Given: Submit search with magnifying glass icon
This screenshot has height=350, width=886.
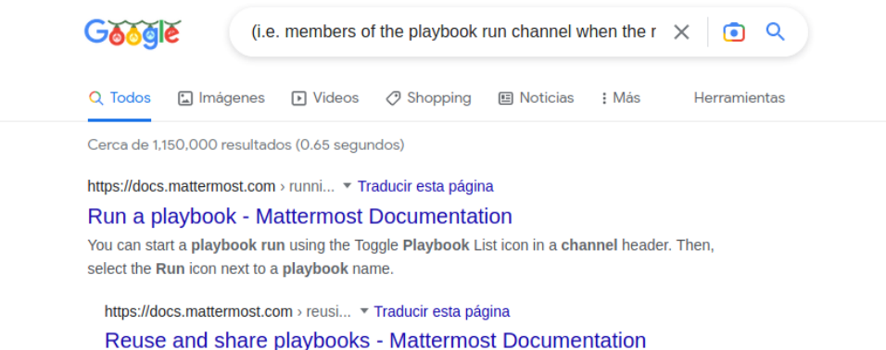Looking at the screenshot, I should [x=775, y=32].
